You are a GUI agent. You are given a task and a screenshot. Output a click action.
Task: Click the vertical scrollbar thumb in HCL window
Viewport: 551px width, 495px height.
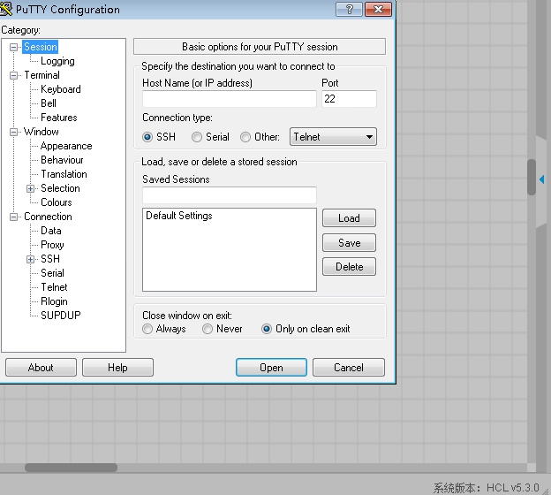pos(532,177)
